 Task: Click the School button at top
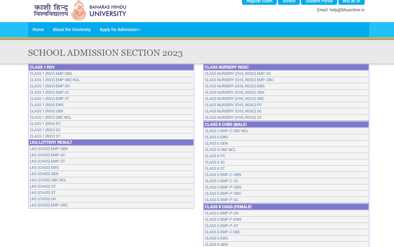point(289,2)
